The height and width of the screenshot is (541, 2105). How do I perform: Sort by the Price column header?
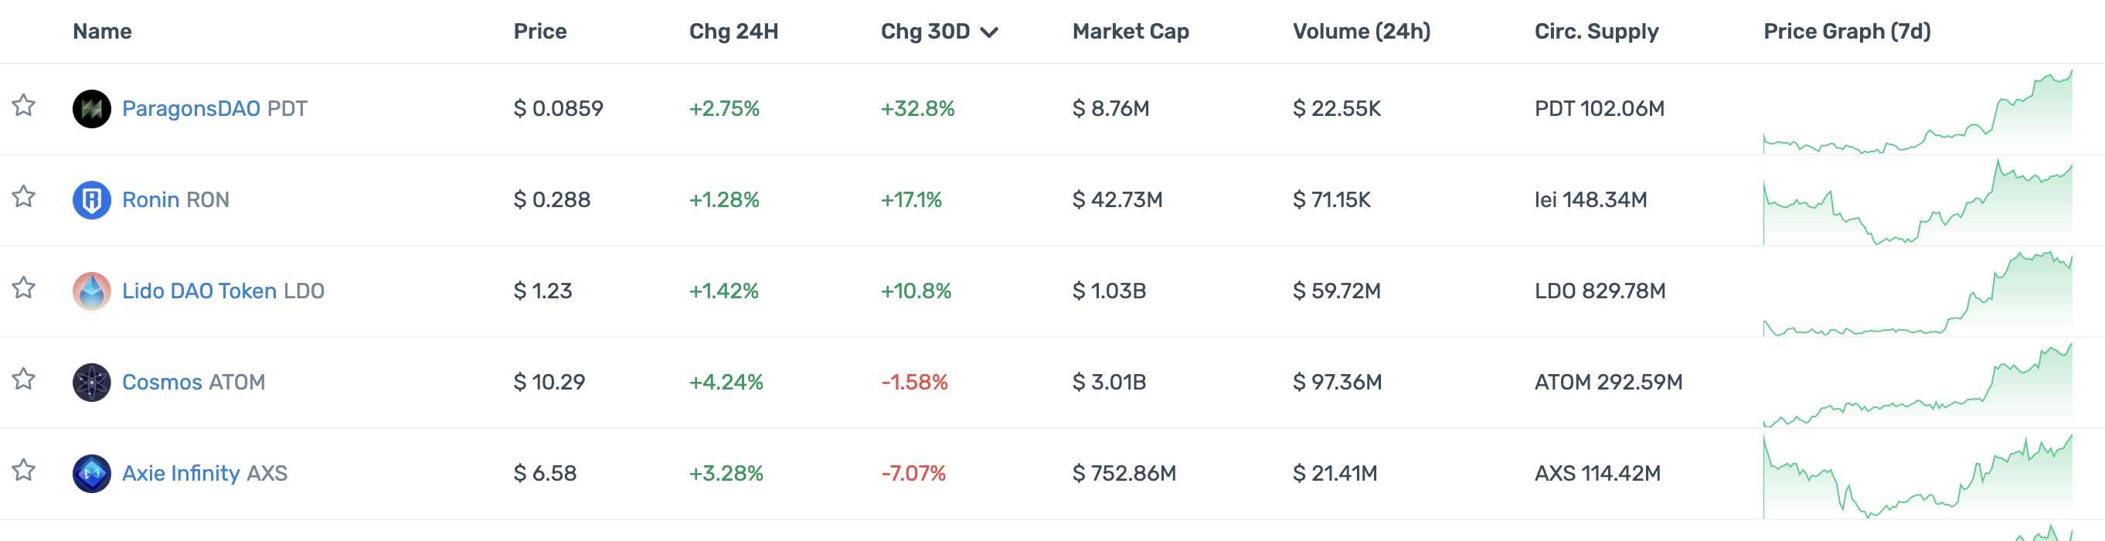(x=539, y=32)
